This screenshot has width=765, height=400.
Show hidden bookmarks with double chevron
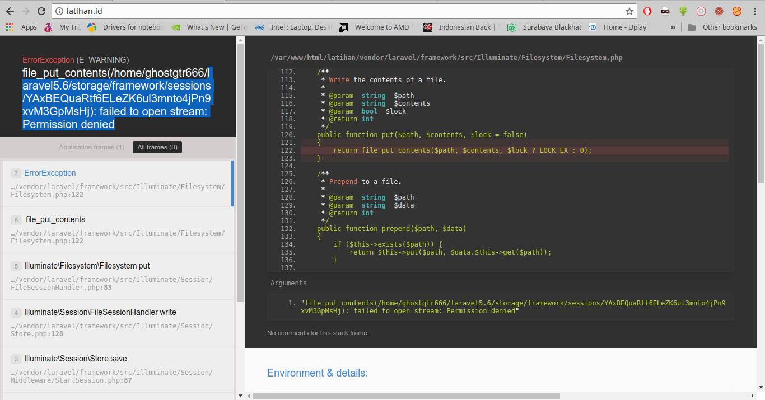[673, 27]
